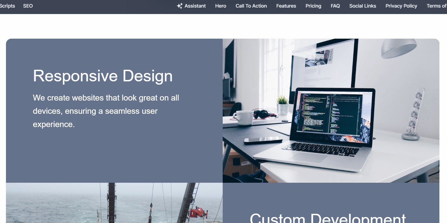Select the Responsive Design heading
The image size is (447, 223).
click(103, 76)
